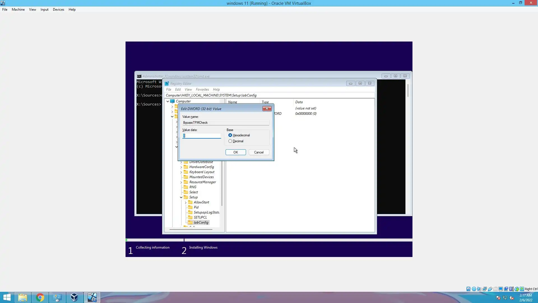Click the Value data input field
The image size is (538, 303).
point(201,136)
